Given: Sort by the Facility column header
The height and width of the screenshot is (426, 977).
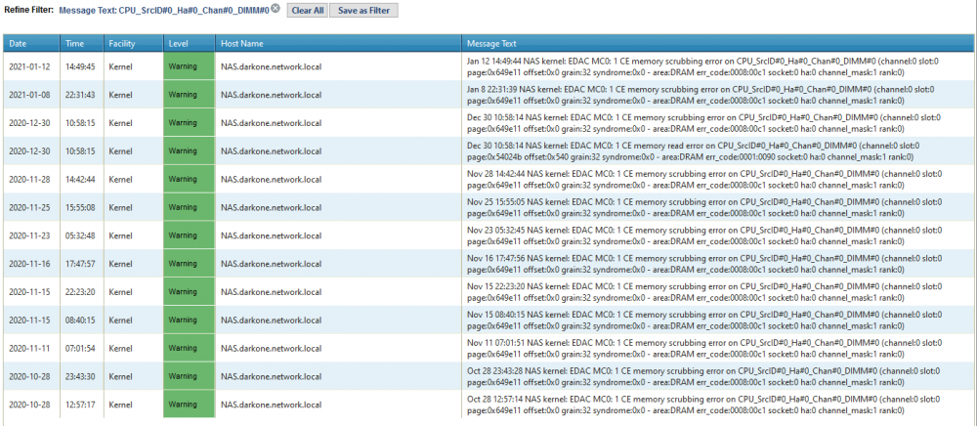Looking at the screenshot, I should tap(133, 44).
